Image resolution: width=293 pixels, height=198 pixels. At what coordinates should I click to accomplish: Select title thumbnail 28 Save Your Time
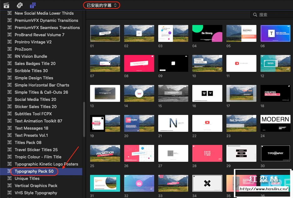207,153
